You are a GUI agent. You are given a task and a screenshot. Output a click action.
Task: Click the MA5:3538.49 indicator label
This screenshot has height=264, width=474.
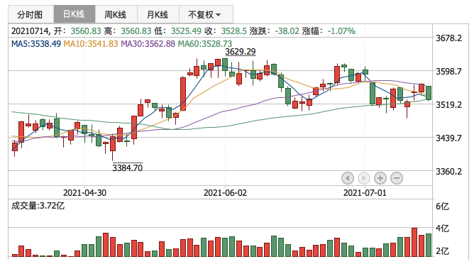point(36,44)
